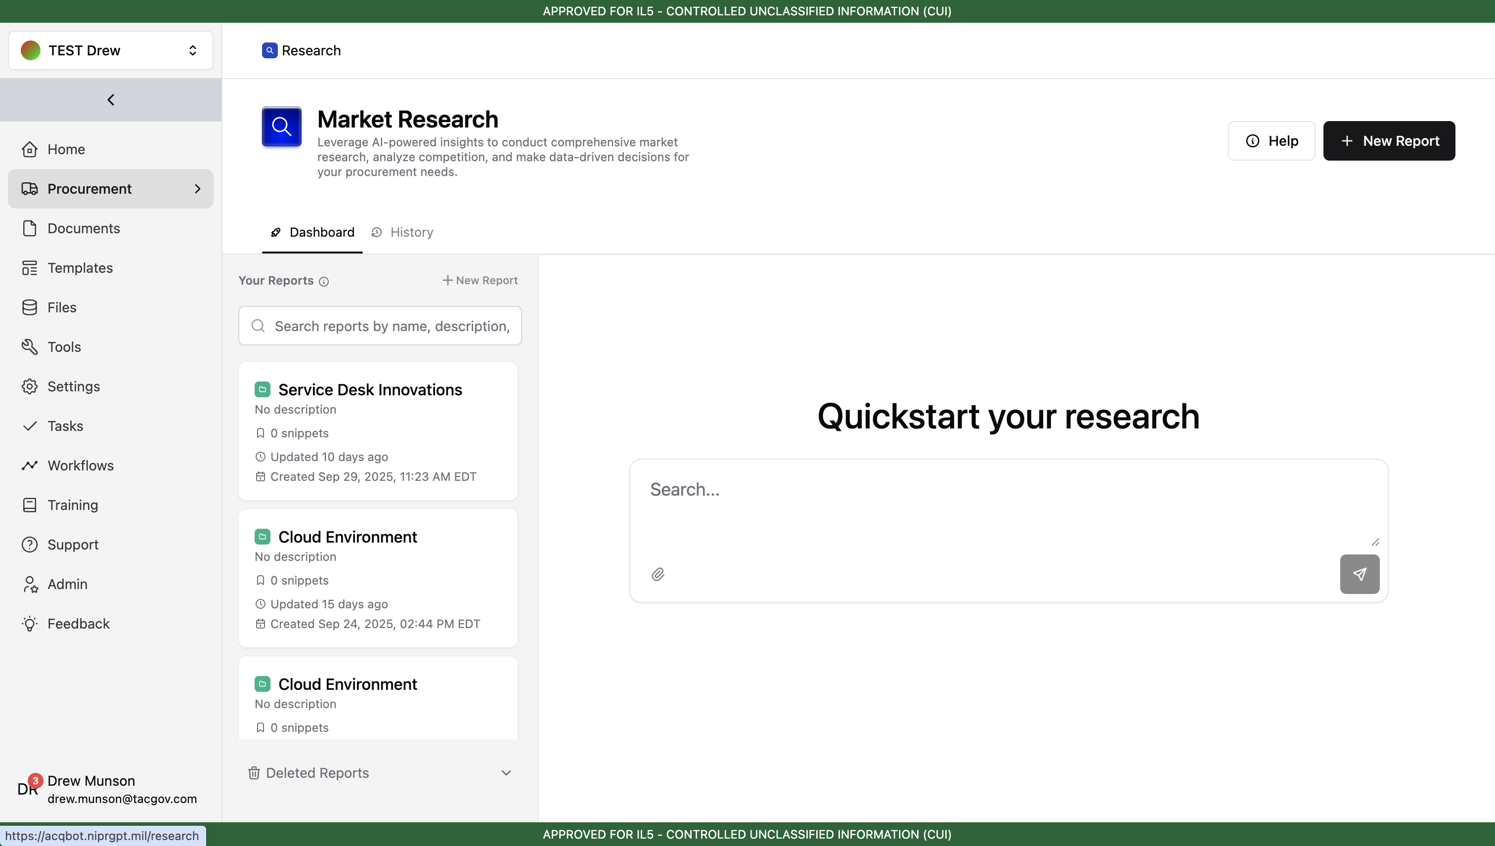The image size is (1495, 846).
Task: Expand the Procurement submenu chevron
Action: [x=198, y=189]
